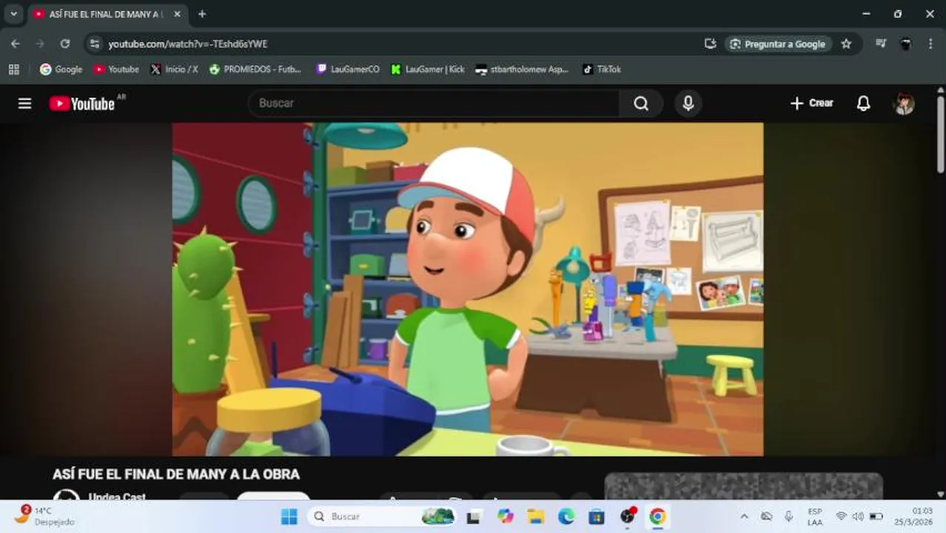This screenshot has width=946, height=533.
Task: Start voice search with microphone icon
Action: 688,104
